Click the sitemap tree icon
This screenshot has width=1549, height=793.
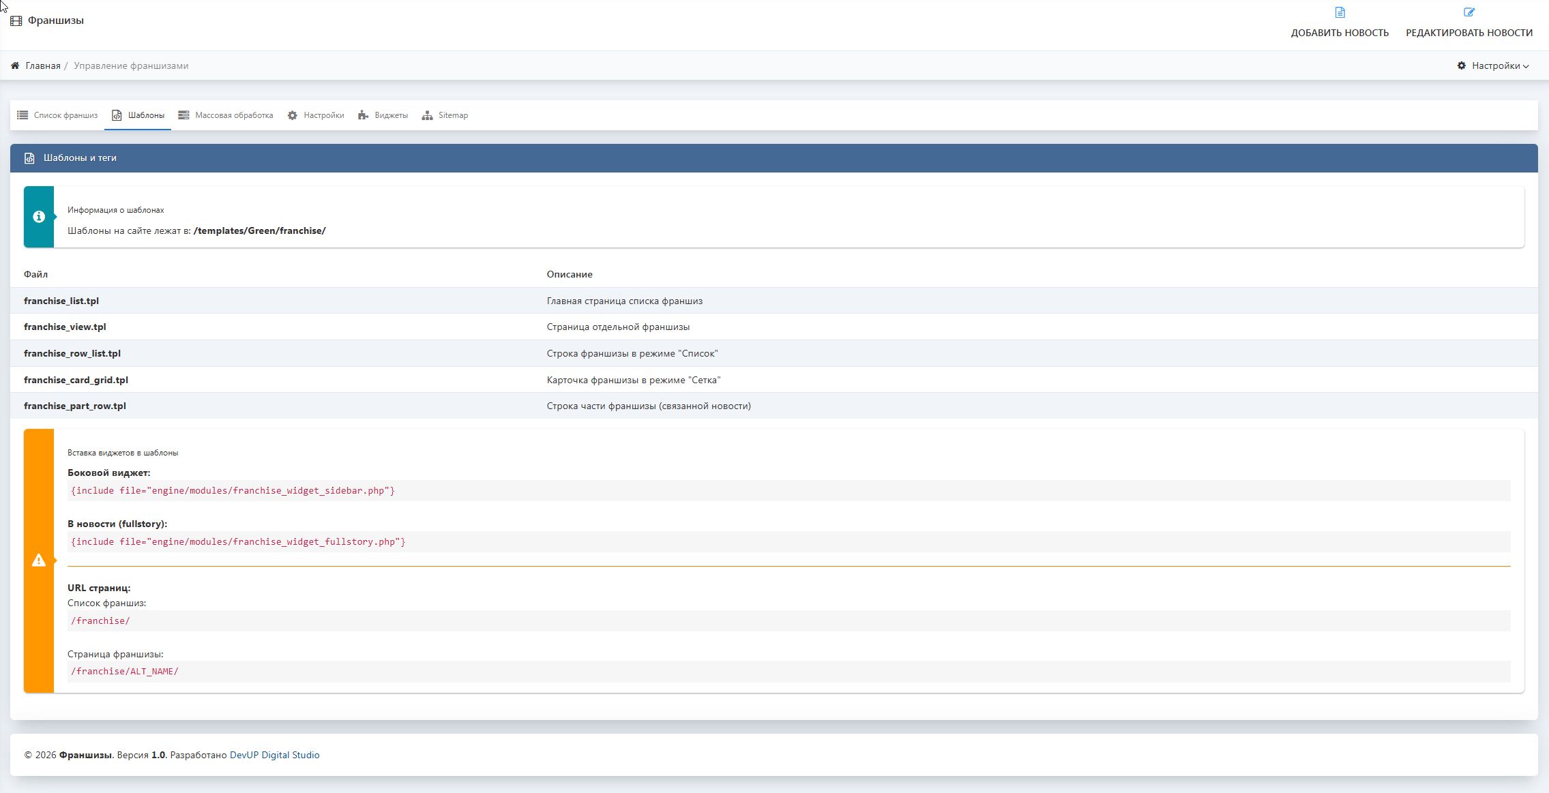point(427,115)
